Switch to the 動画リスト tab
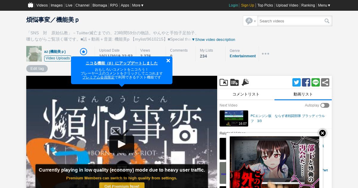 click(303, 94)
